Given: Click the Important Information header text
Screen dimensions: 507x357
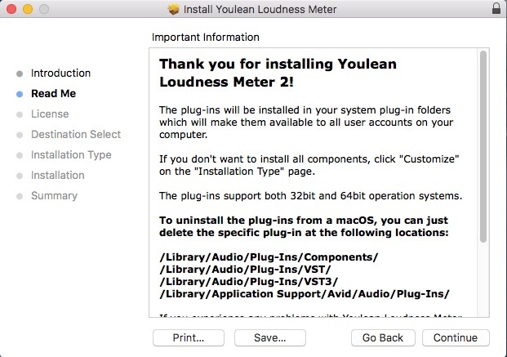Looking at the screenshot, I should [205, 38].
